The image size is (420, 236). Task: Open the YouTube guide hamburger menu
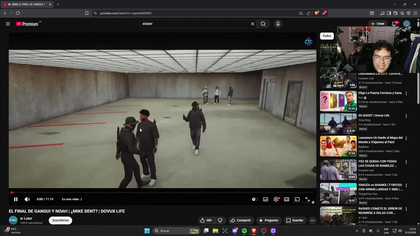[8, 24]
